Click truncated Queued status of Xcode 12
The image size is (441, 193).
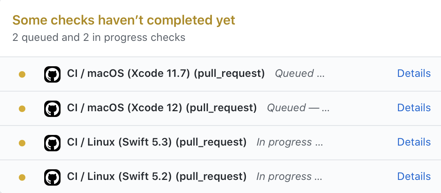pos(298,108)
